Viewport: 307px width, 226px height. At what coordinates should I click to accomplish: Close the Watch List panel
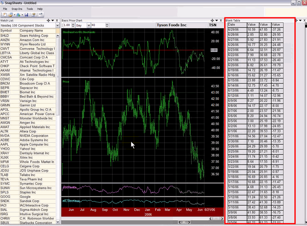click(57, 20)
